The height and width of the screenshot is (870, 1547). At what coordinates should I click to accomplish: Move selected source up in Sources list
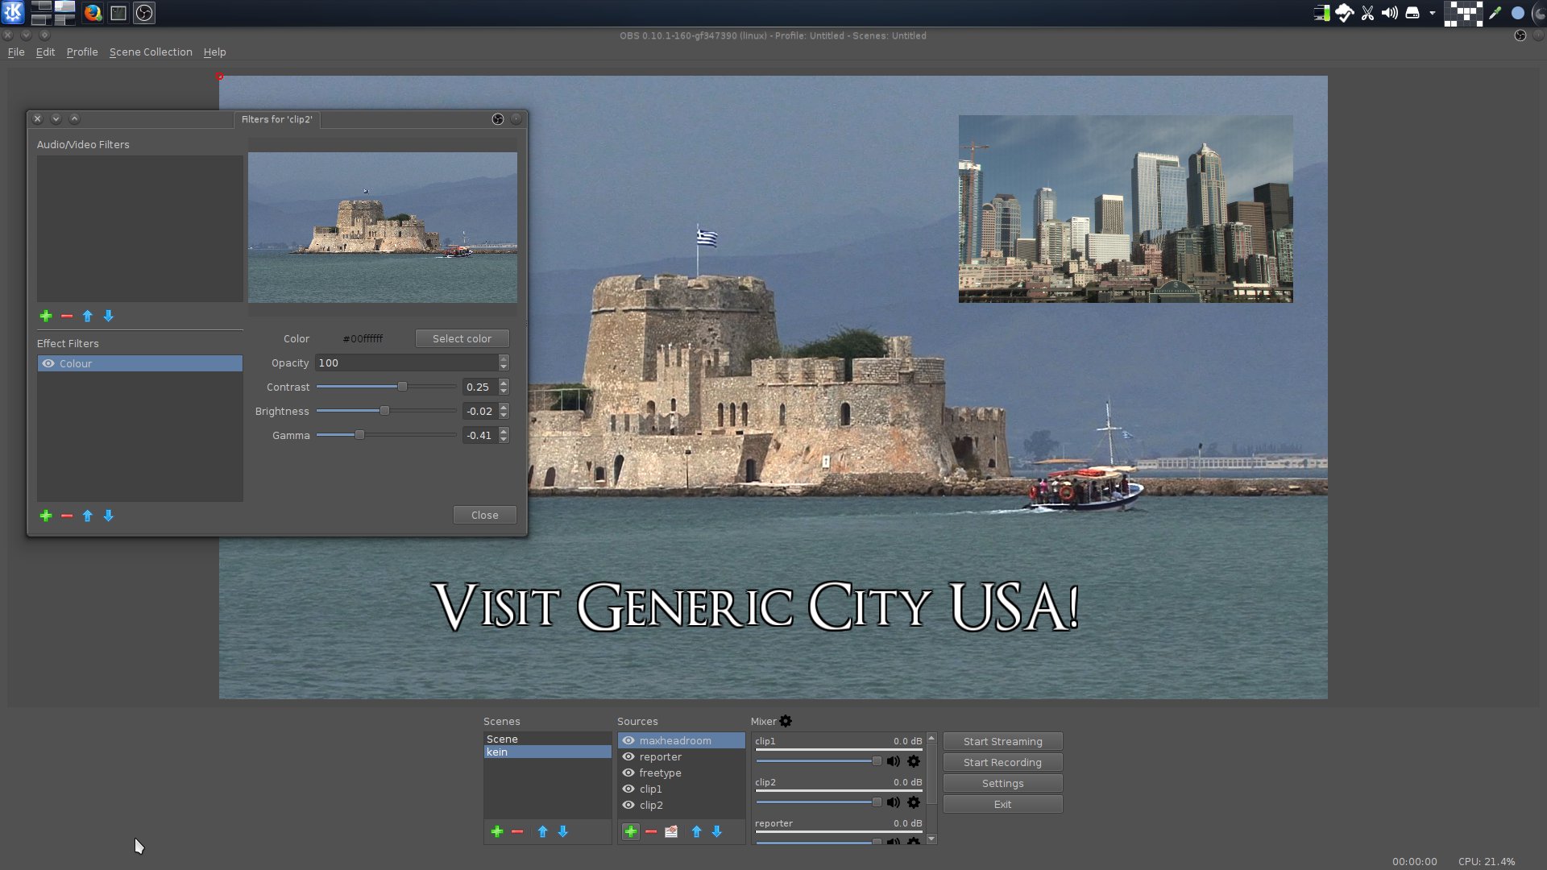click(x=697, y=831)
